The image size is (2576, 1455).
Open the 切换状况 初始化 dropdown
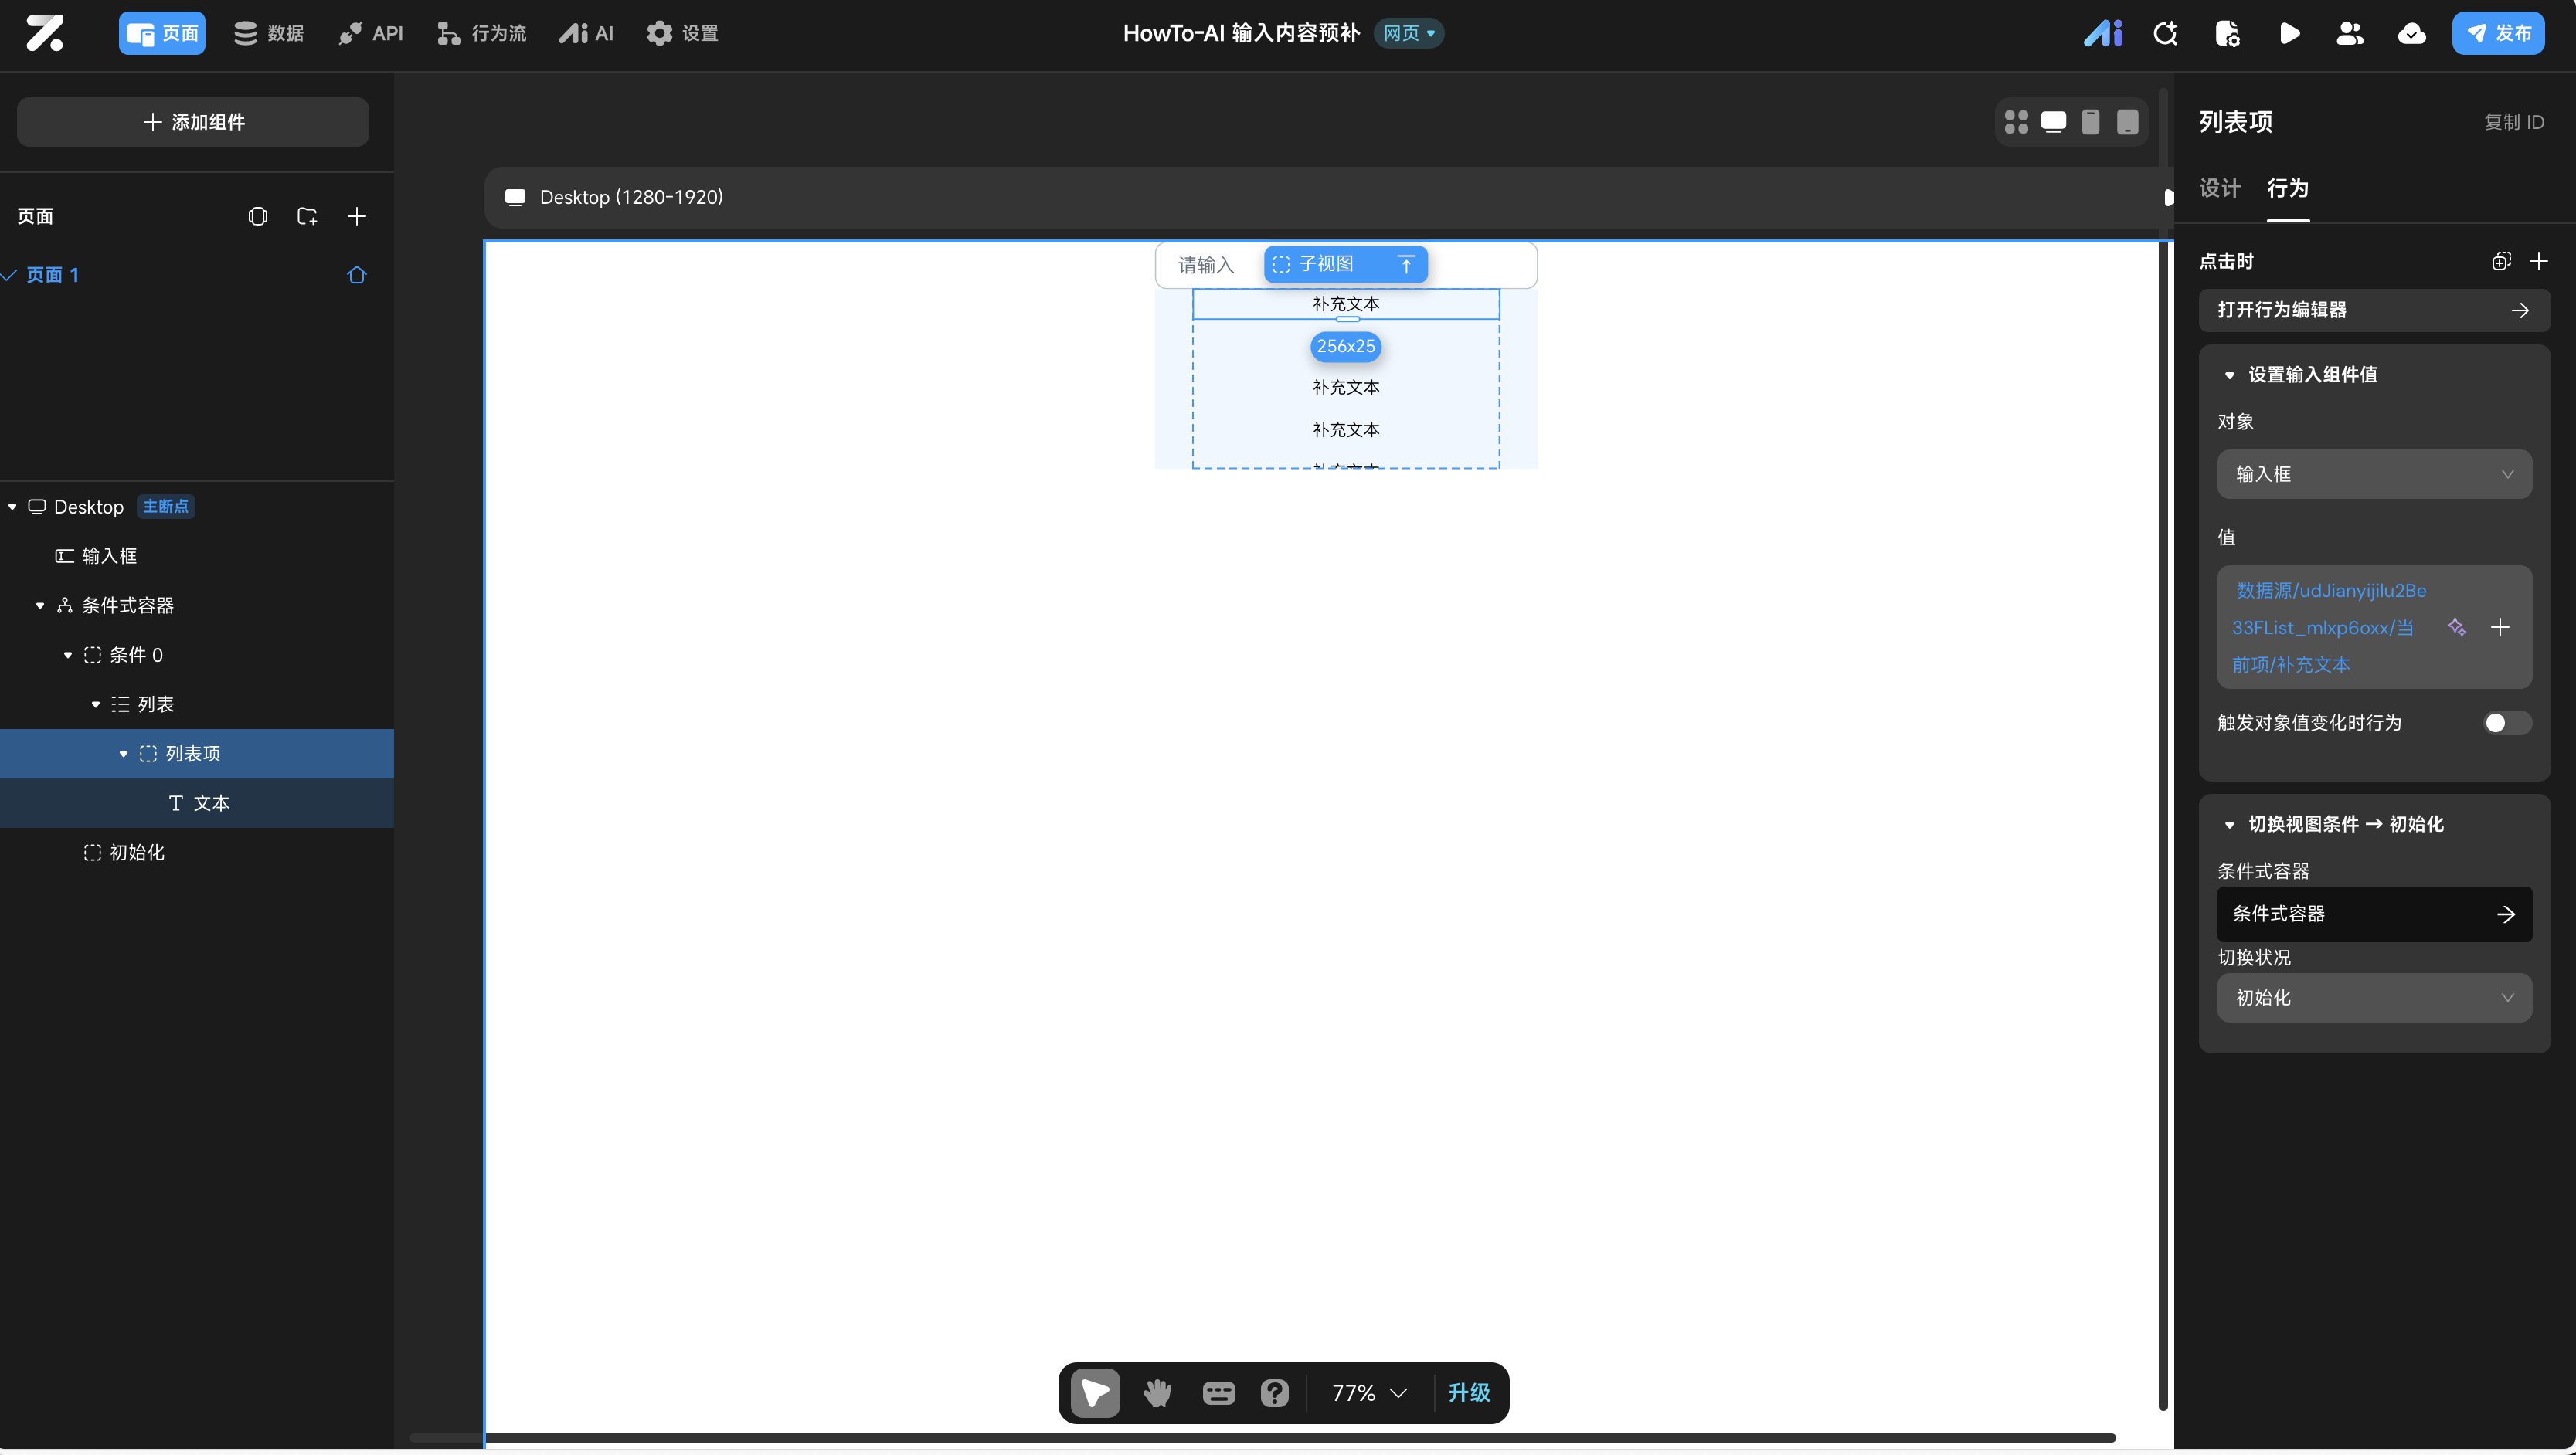pos(2374,997)
